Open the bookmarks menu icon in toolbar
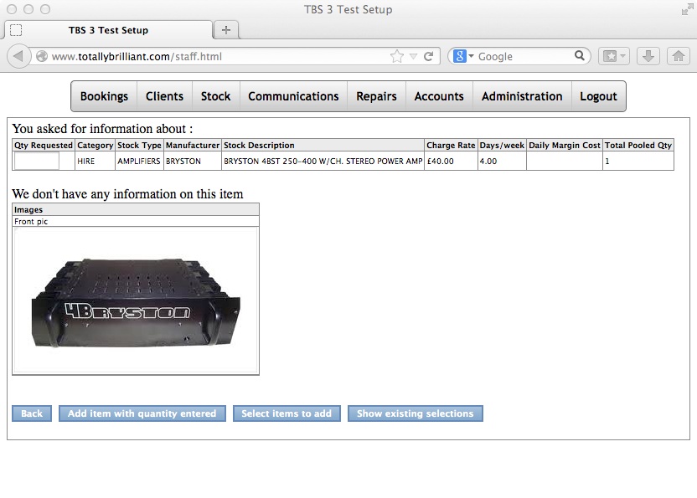The image size is (697, 498). pyautogui.click(x=613, y=56)
